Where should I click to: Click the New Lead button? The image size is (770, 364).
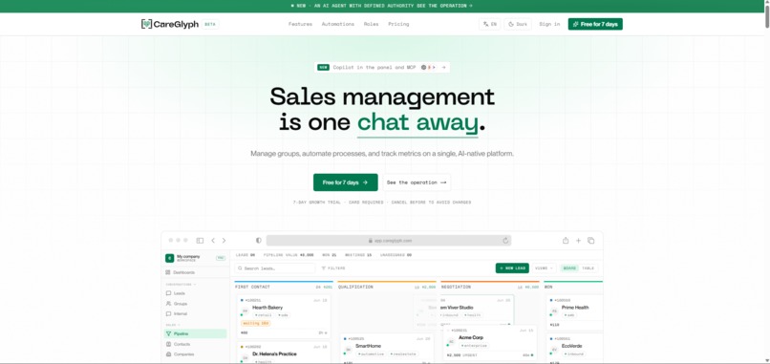pyautogui.click(x=512, y=268)
